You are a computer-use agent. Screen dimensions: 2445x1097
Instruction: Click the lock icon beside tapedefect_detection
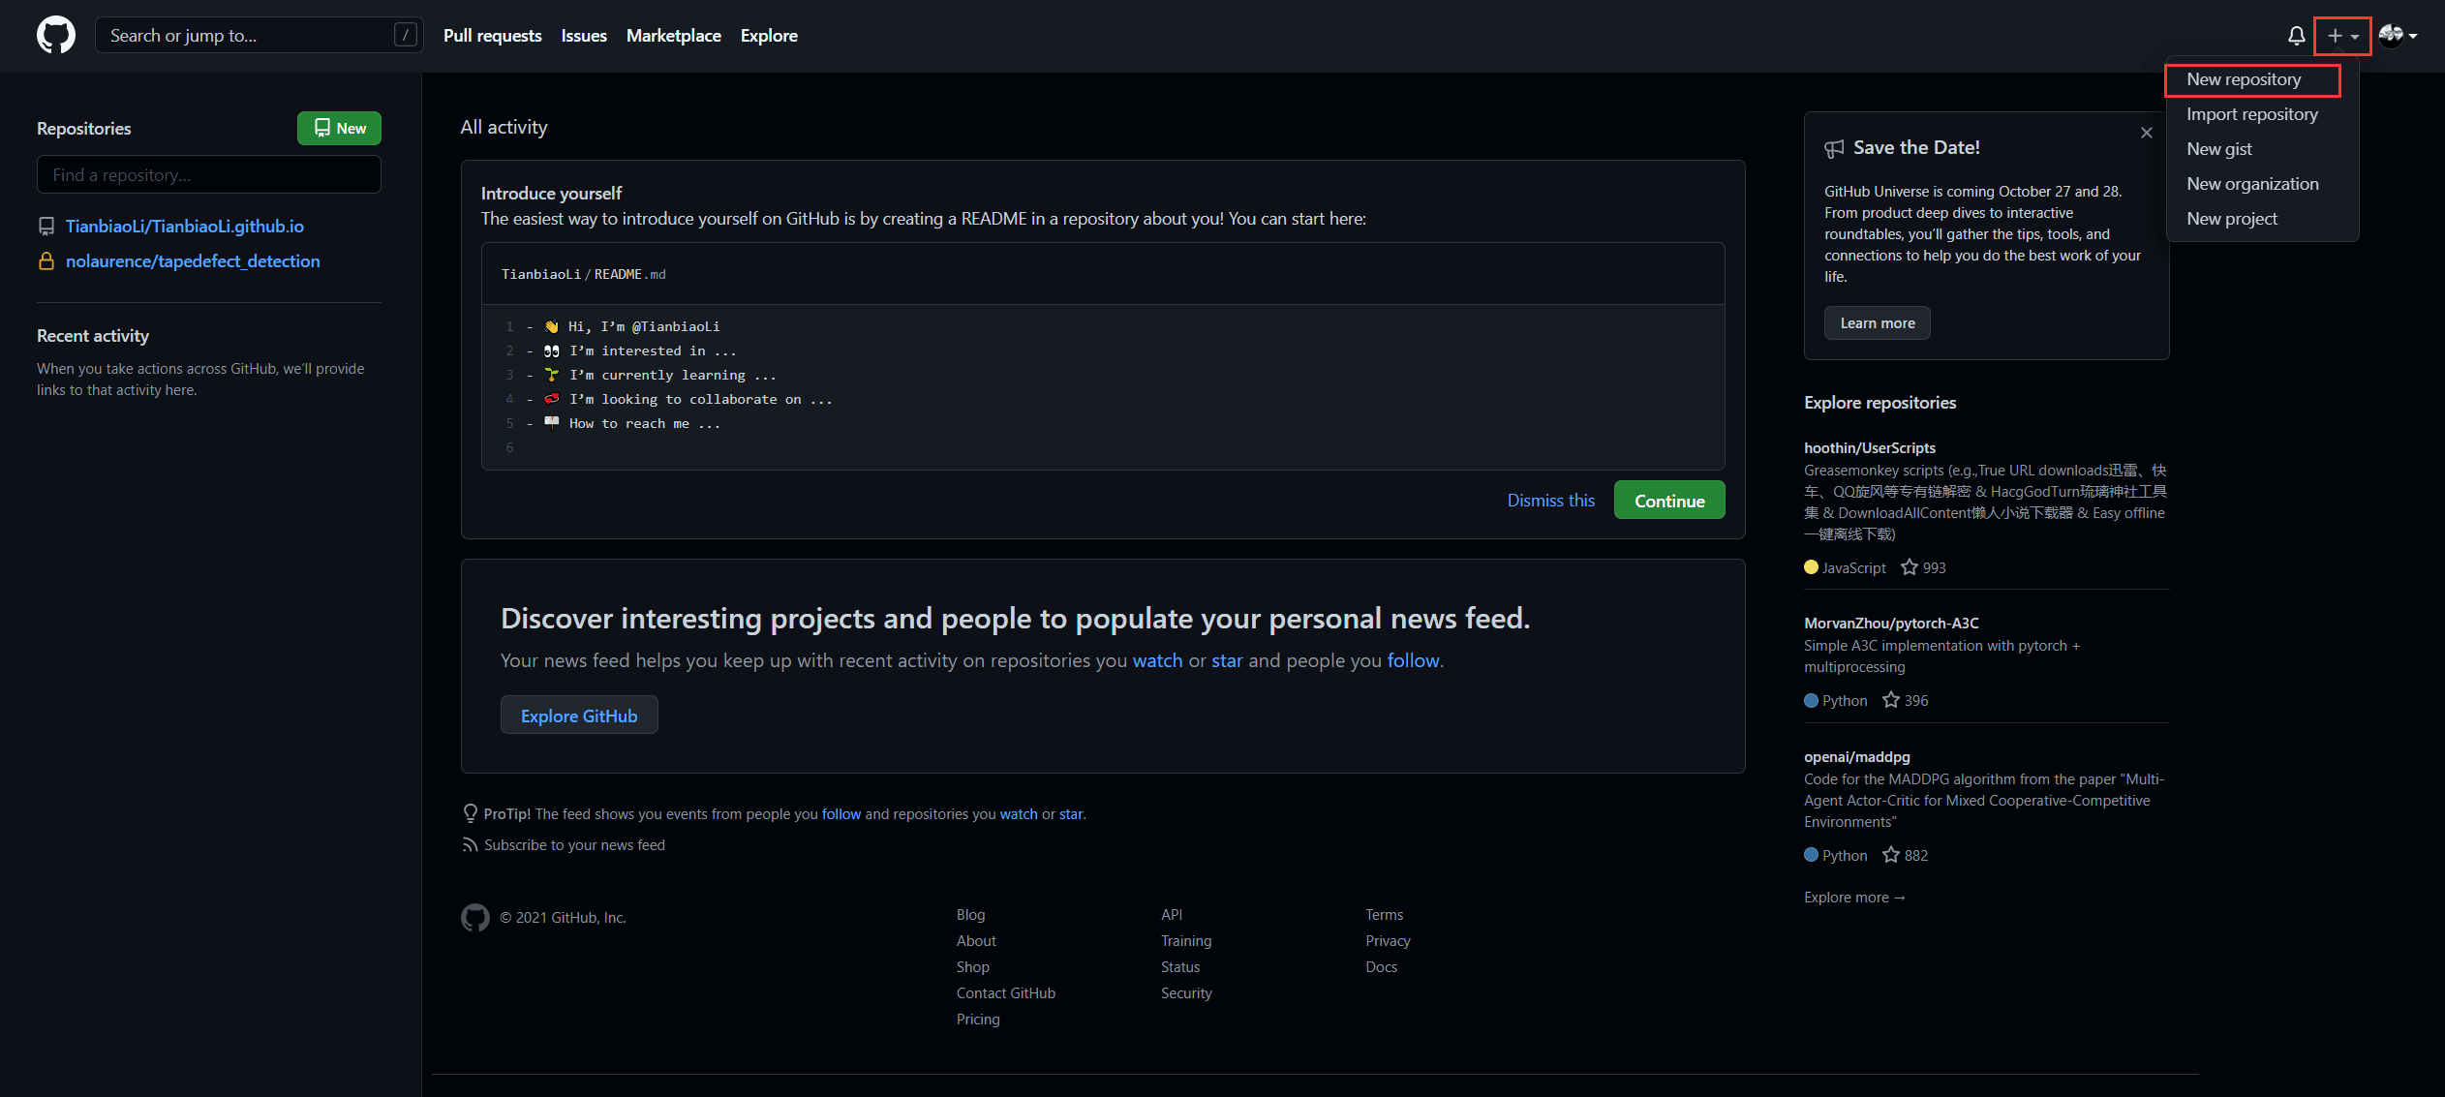pos(46,261)
